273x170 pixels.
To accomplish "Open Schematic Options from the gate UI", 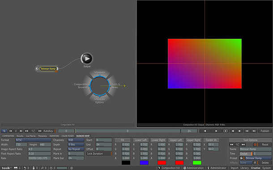I will (100, 101).
